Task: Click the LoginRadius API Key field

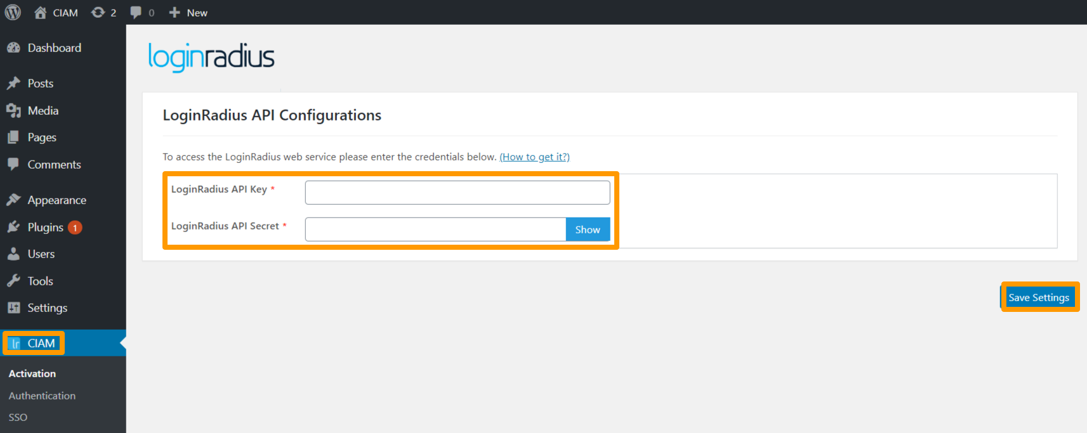Action: (x=456, y=192)
